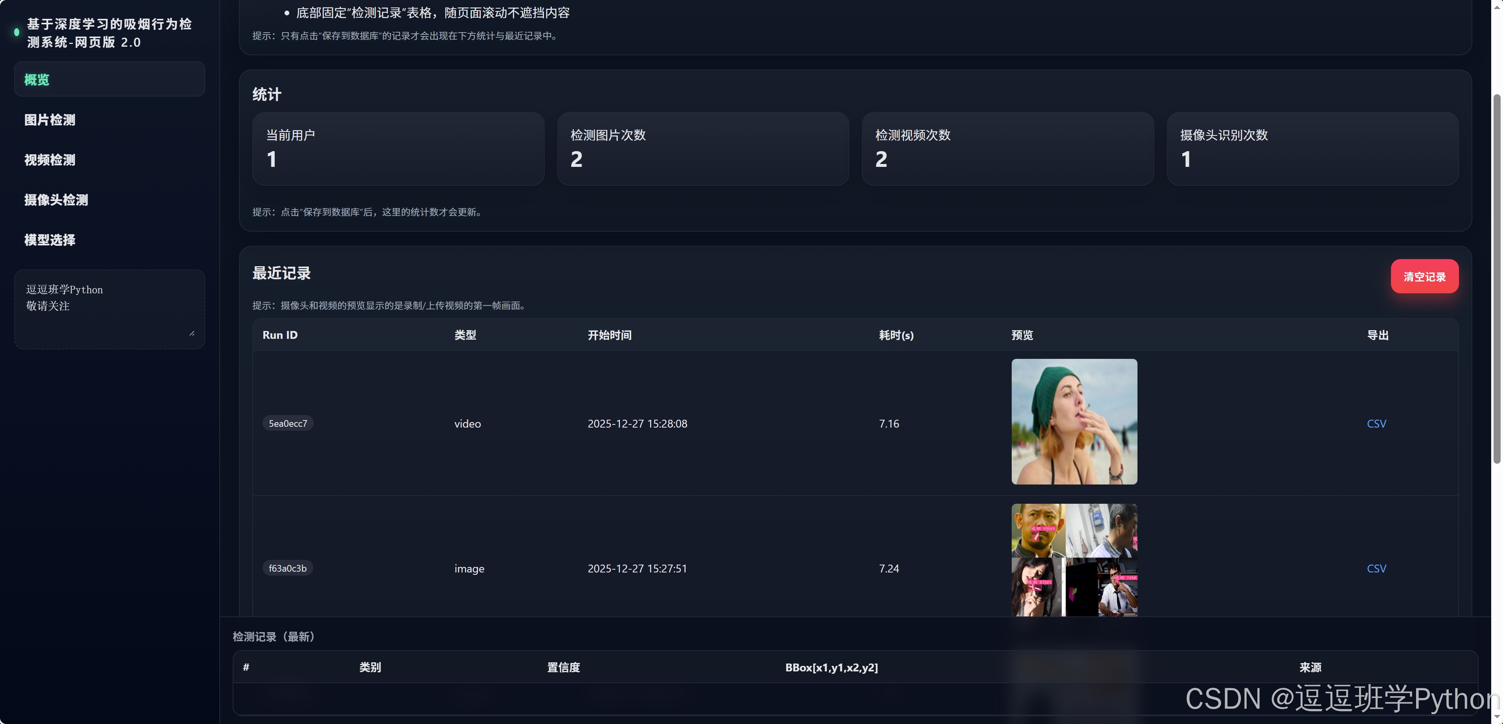Screen dimensions: 1503x724
Task: Click the 来源 header in detection table
Action: tap(1310, 667)
